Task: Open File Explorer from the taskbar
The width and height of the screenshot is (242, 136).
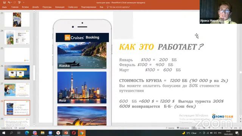Action: (43, 133)
